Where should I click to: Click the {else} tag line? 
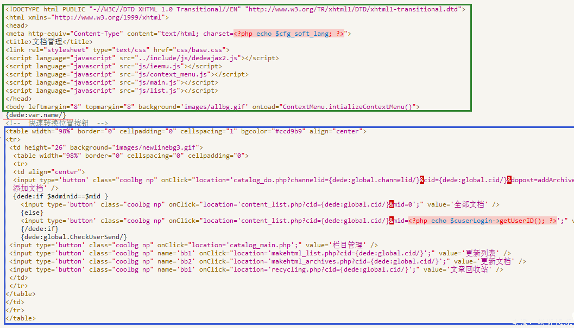pos(32,213)
